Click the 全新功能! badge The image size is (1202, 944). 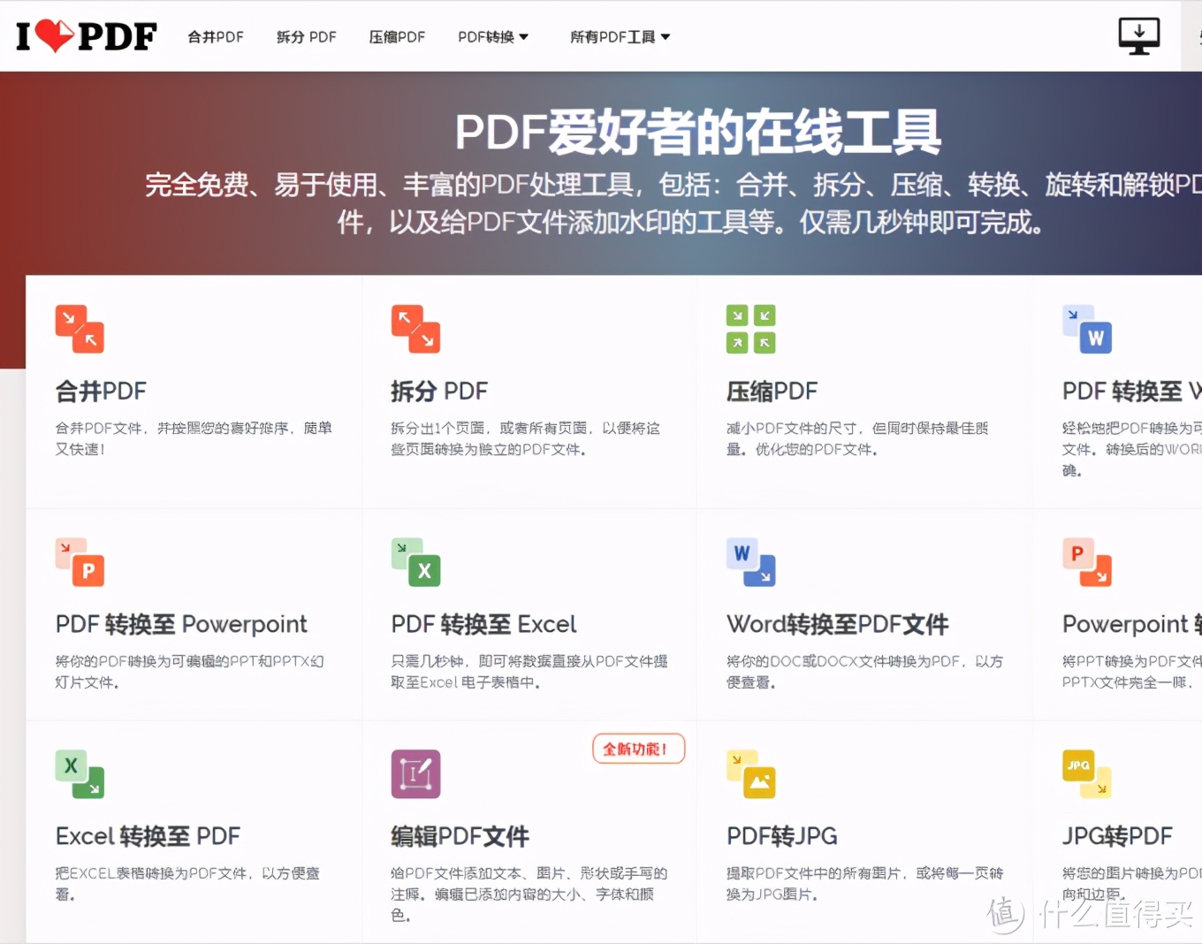[x=638, y=749]
